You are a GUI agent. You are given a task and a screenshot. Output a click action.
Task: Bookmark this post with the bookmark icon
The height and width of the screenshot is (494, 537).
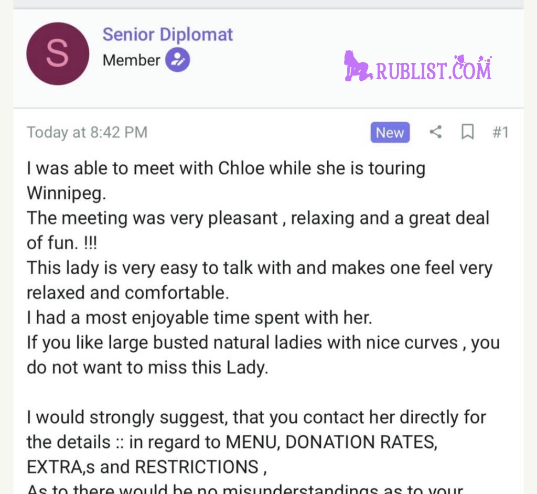point(467,132)
